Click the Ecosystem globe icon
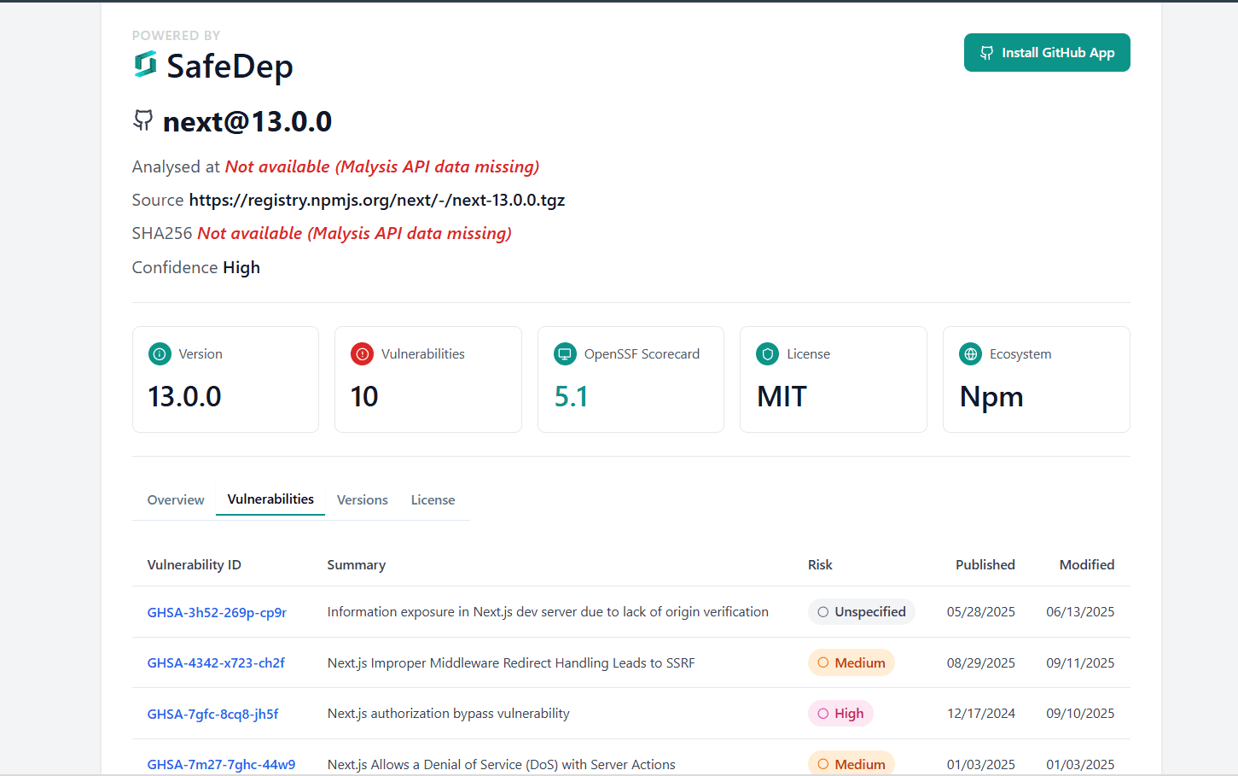The height and width of the screenshot is (776, 1238). [x=970, y=353]
